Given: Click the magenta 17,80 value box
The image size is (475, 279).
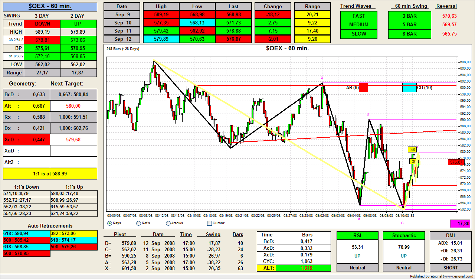Looking at the screenshot, I should pos(460,223).
